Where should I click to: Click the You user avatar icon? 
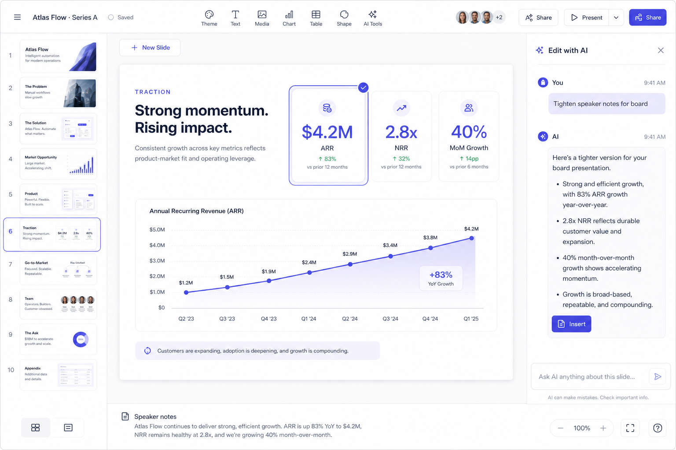point(543,82)
